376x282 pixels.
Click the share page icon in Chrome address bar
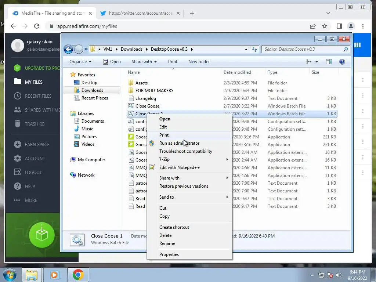click(313, 26)
